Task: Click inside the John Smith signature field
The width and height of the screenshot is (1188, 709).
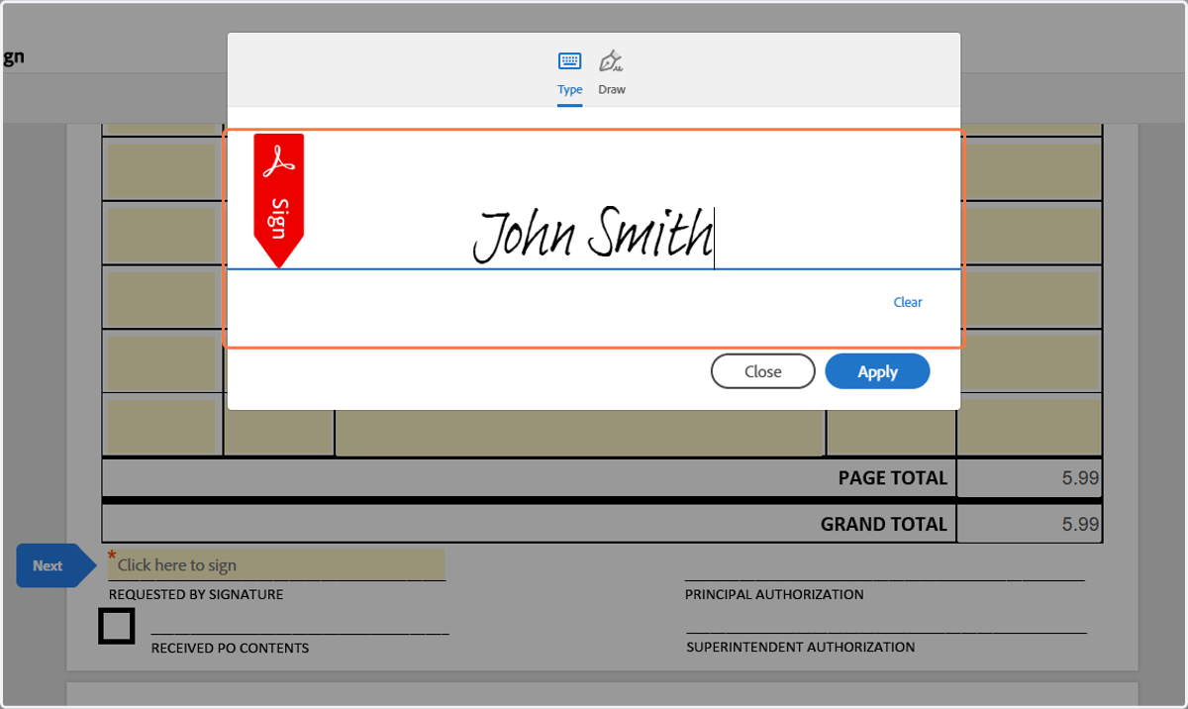Action: [x=594, y=236]
